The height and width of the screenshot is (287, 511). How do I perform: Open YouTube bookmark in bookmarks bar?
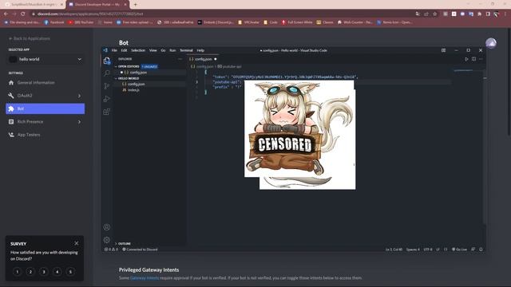point(81,22)
